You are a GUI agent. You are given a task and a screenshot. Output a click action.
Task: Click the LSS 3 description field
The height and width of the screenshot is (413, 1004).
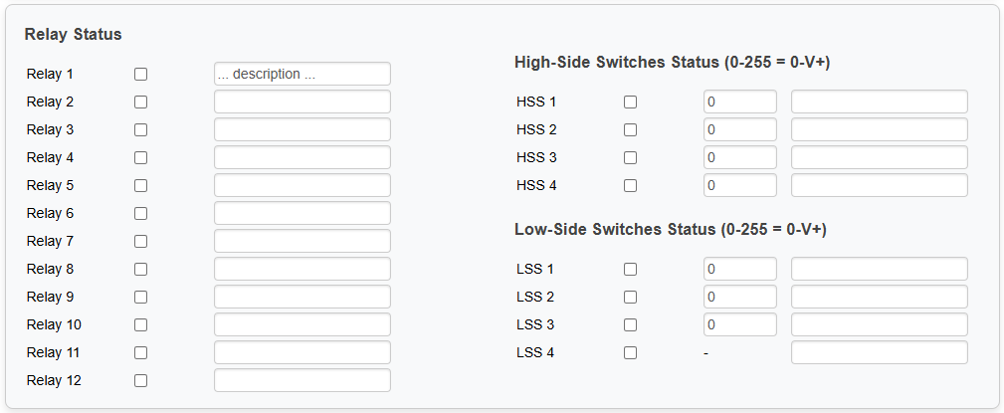879,324
